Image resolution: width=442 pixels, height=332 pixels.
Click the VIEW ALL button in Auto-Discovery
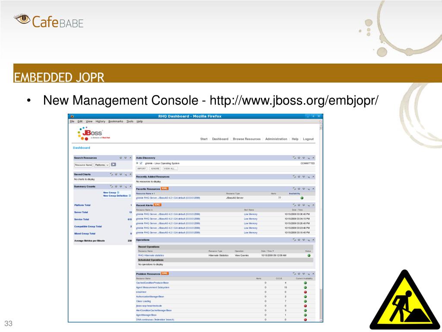(170, 169)
